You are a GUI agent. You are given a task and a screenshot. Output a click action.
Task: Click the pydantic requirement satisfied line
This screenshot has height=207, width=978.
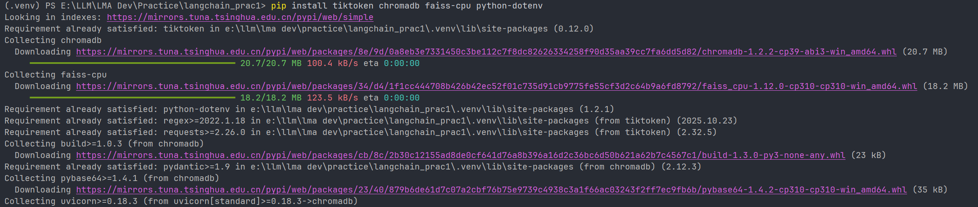coord(353,167)
